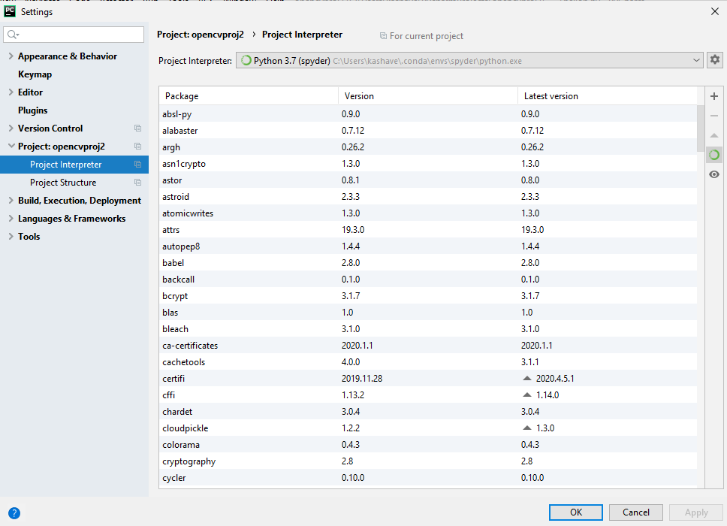
Task: Click the blue help question mark icon
Action: (14, 513)
